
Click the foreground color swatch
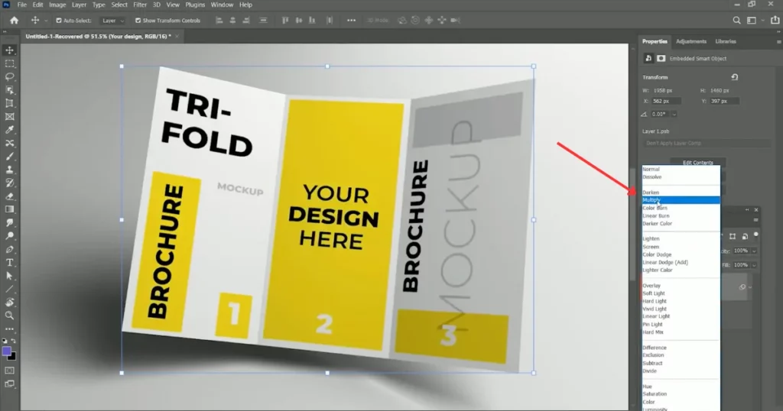[6, 351]
